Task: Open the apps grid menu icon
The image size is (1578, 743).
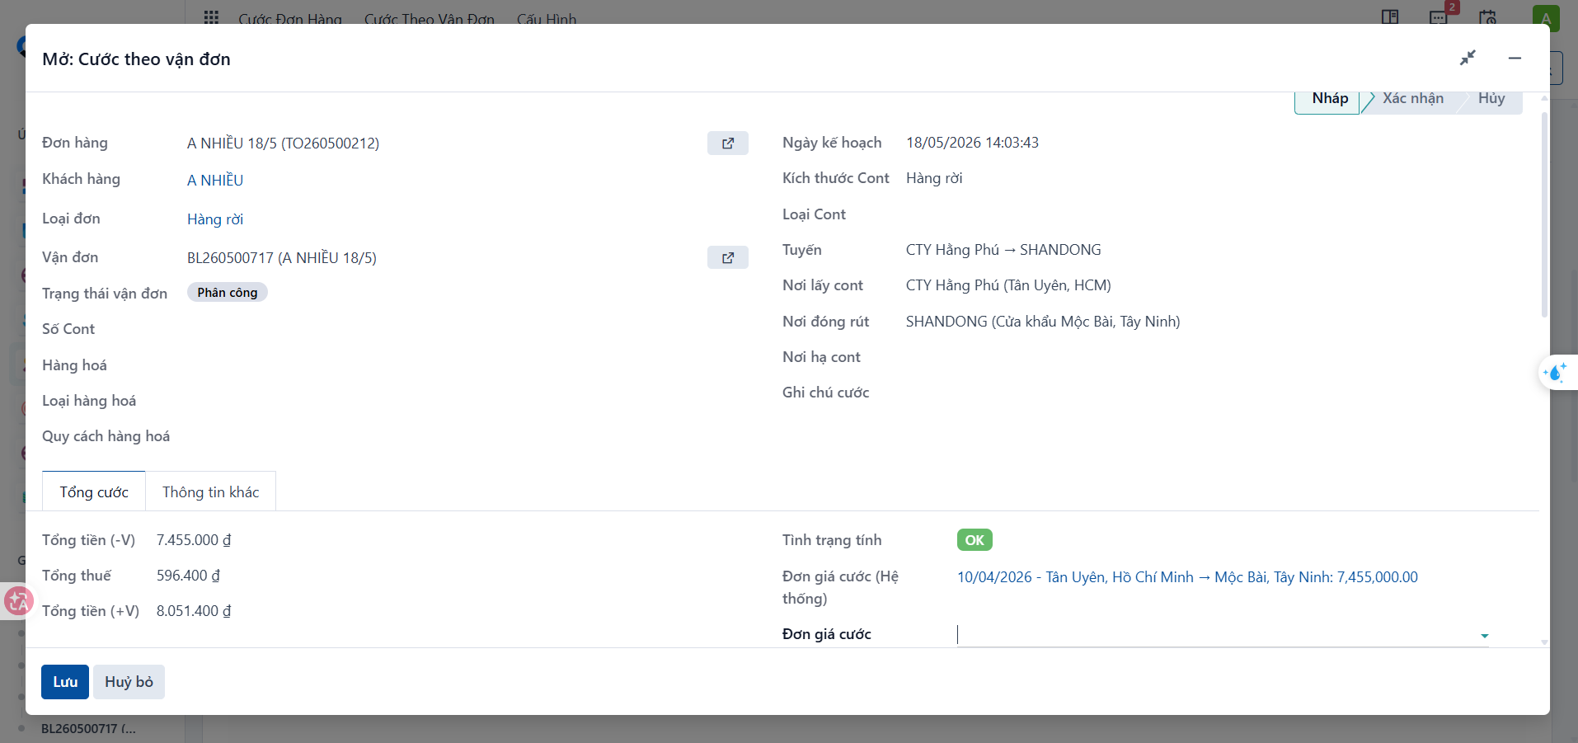Action: pos(211,16)
